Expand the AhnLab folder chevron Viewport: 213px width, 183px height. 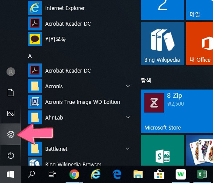[x=128, y=117]
